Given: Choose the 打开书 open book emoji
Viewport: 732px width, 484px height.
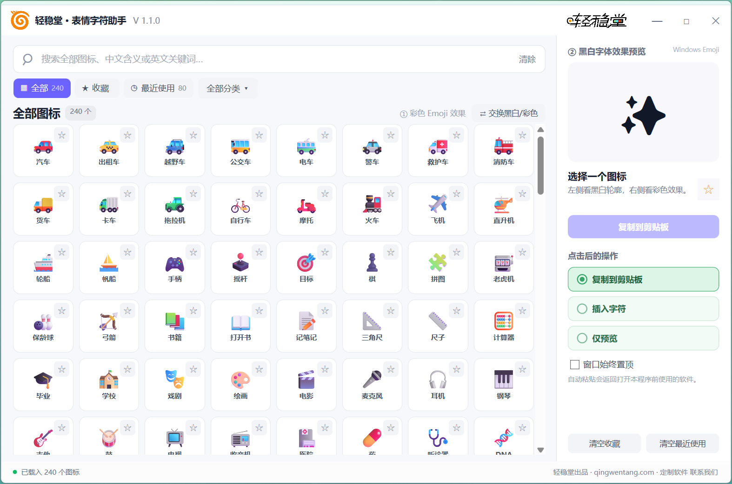Looking at the screenshot, I should (x=240, y=326).
